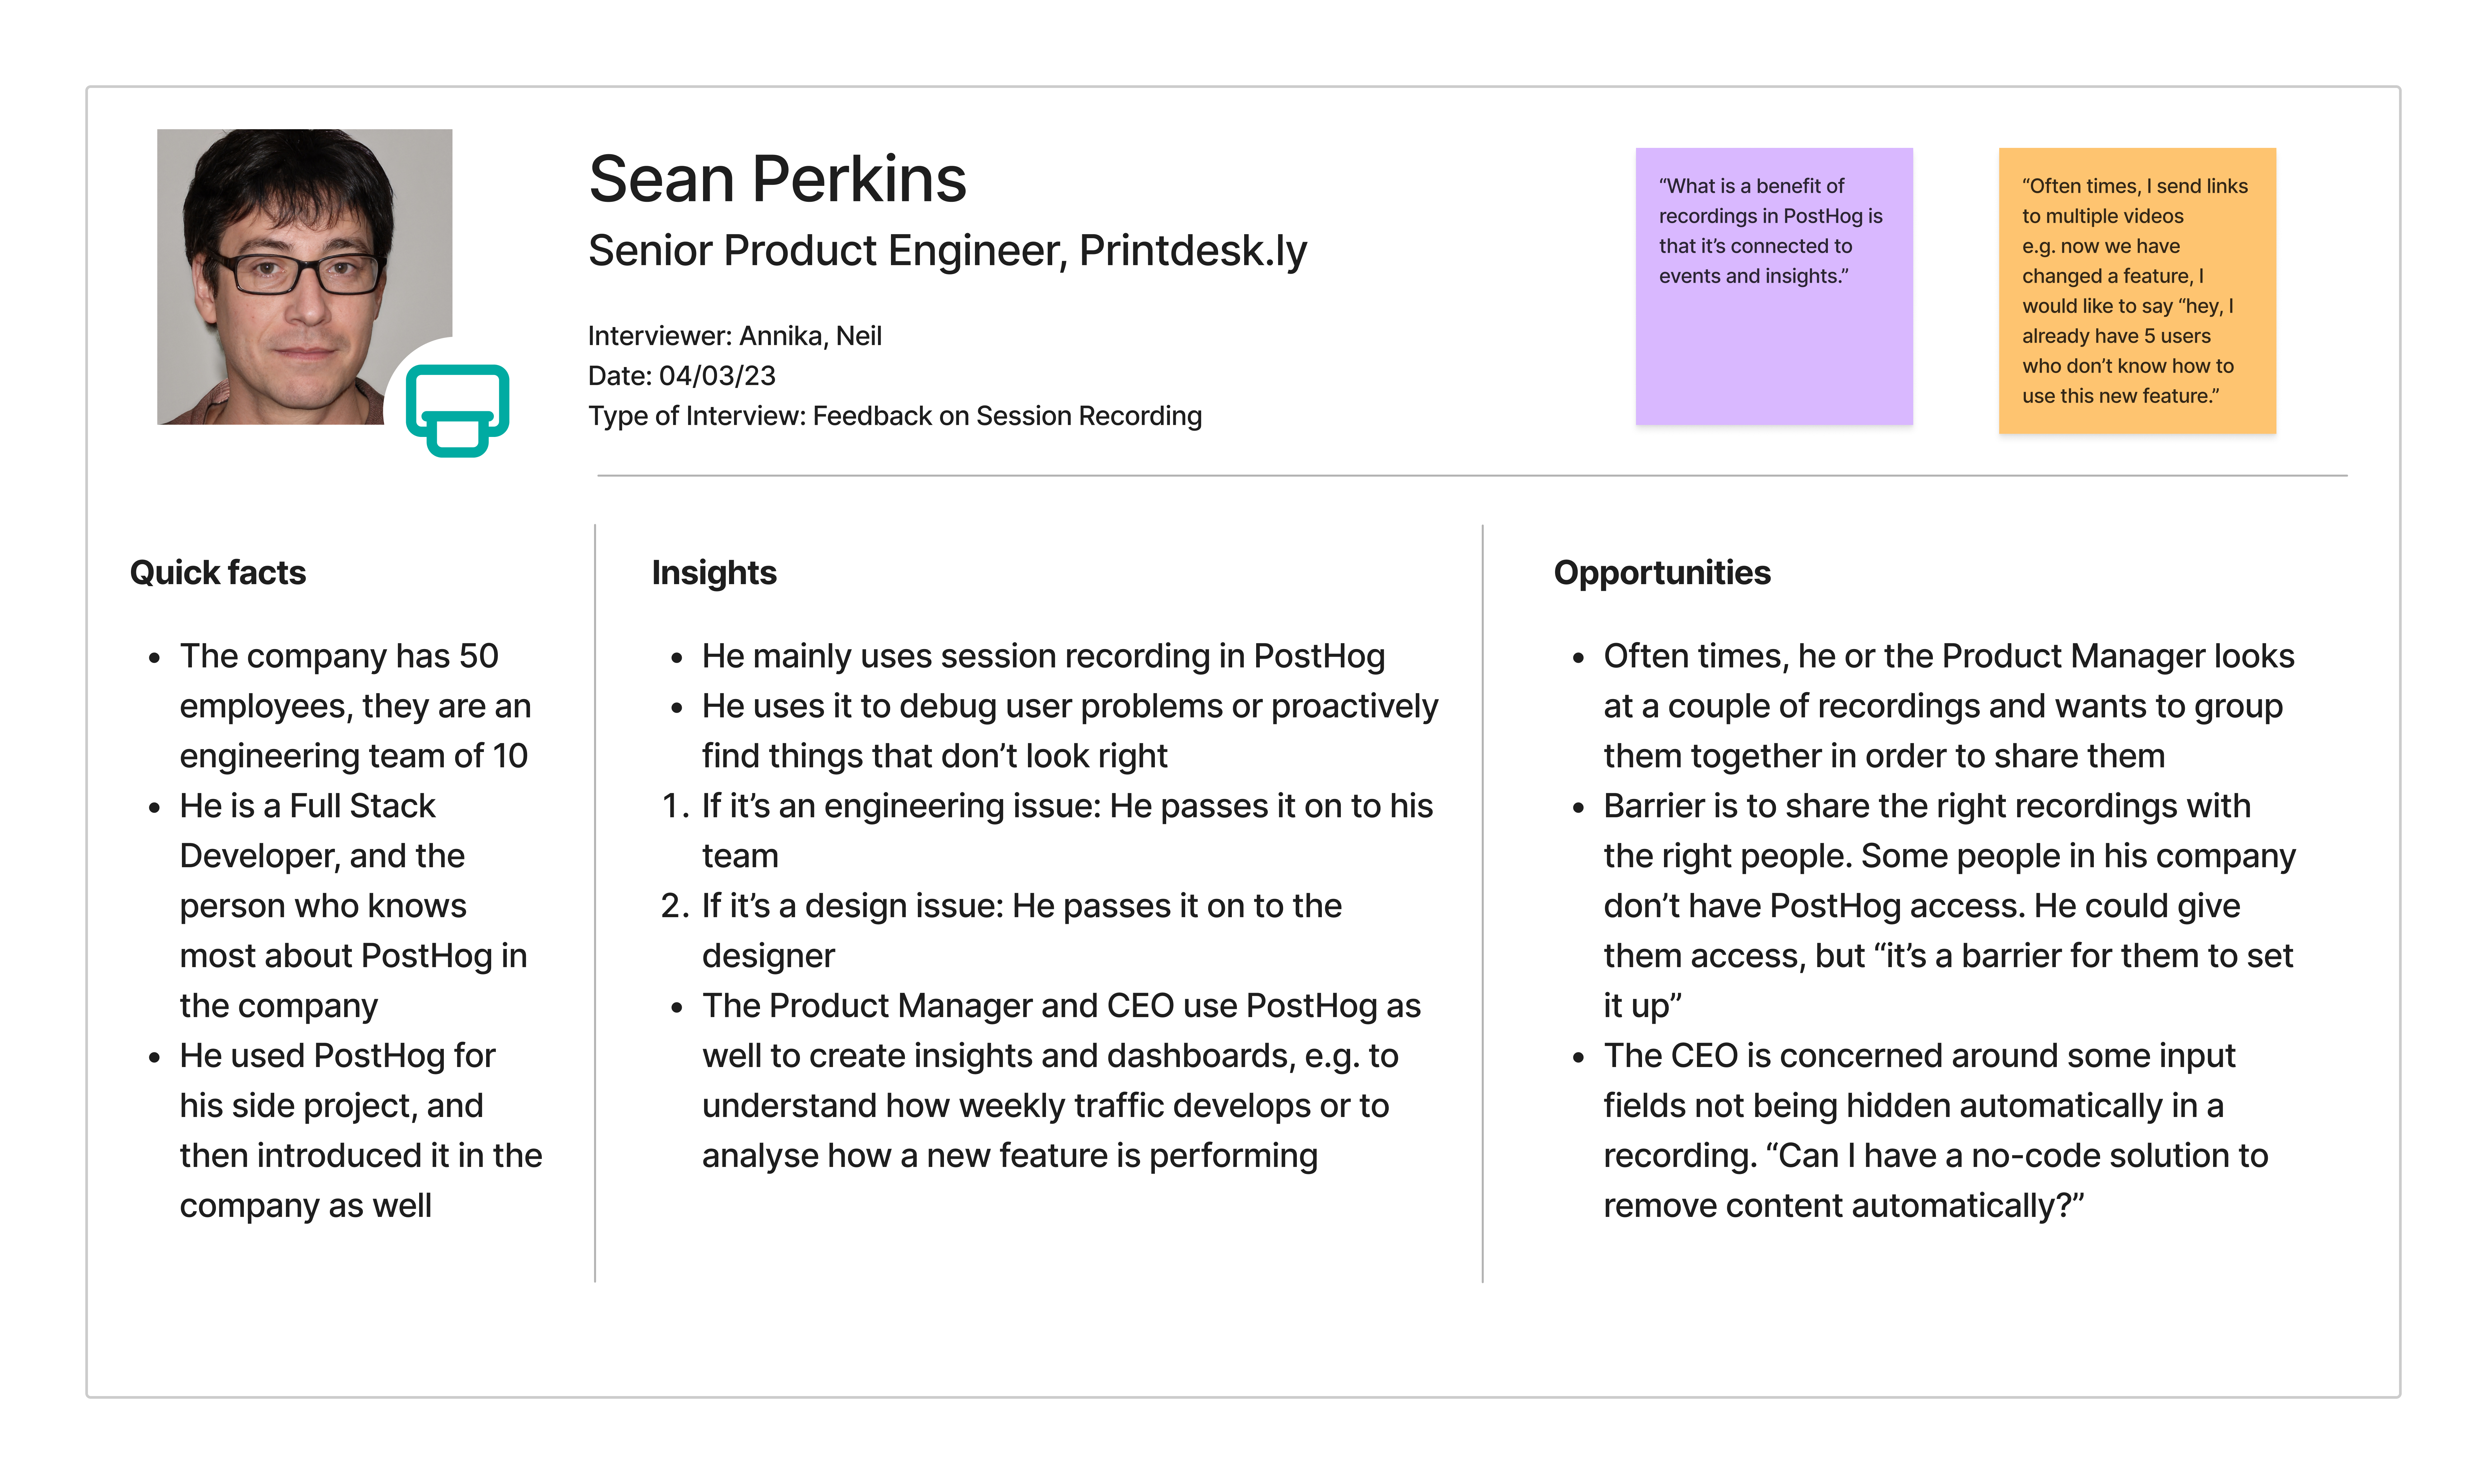Select the "Opportunities" section heading
2487x1484 pixels.
pyautogui.click(x=1662, y=573)
